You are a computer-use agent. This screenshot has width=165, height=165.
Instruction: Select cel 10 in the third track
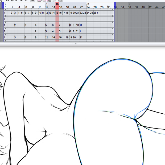click(77, 25)
